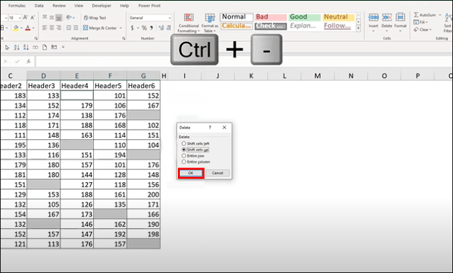
Task: Open the font size 18 dropdown
Action: click(x=19, y=18)
